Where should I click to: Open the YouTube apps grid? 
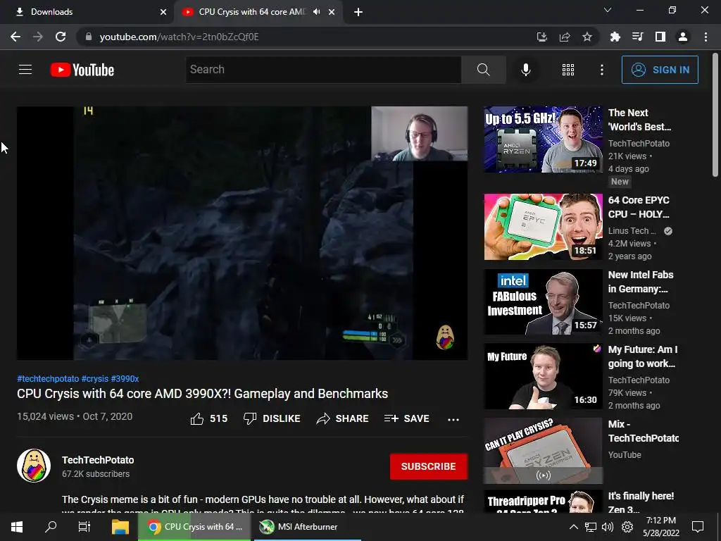pyautogui.click(x=568, y=70)
